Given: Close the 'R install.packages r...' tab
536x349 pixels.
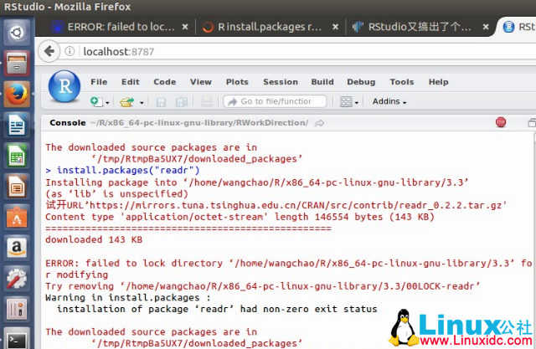Looking at the screenshot, I should tap(335, 27).
